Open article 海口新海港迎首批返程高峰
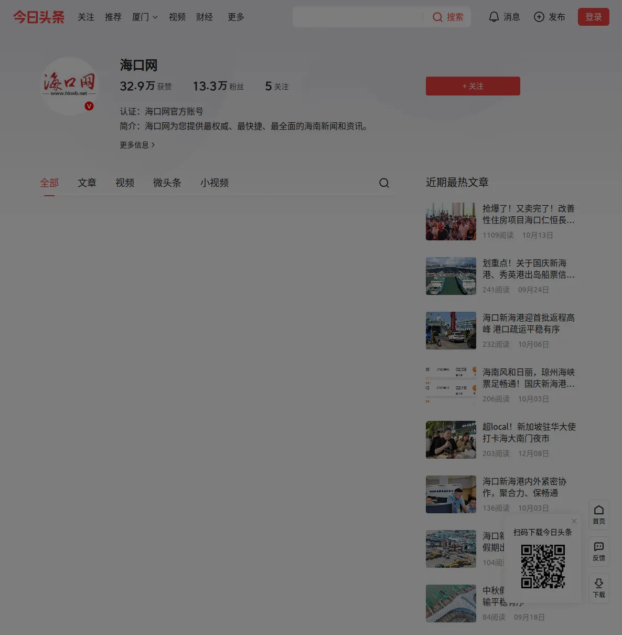The width and height of the screenshot is (622, 635). (529, 323)
